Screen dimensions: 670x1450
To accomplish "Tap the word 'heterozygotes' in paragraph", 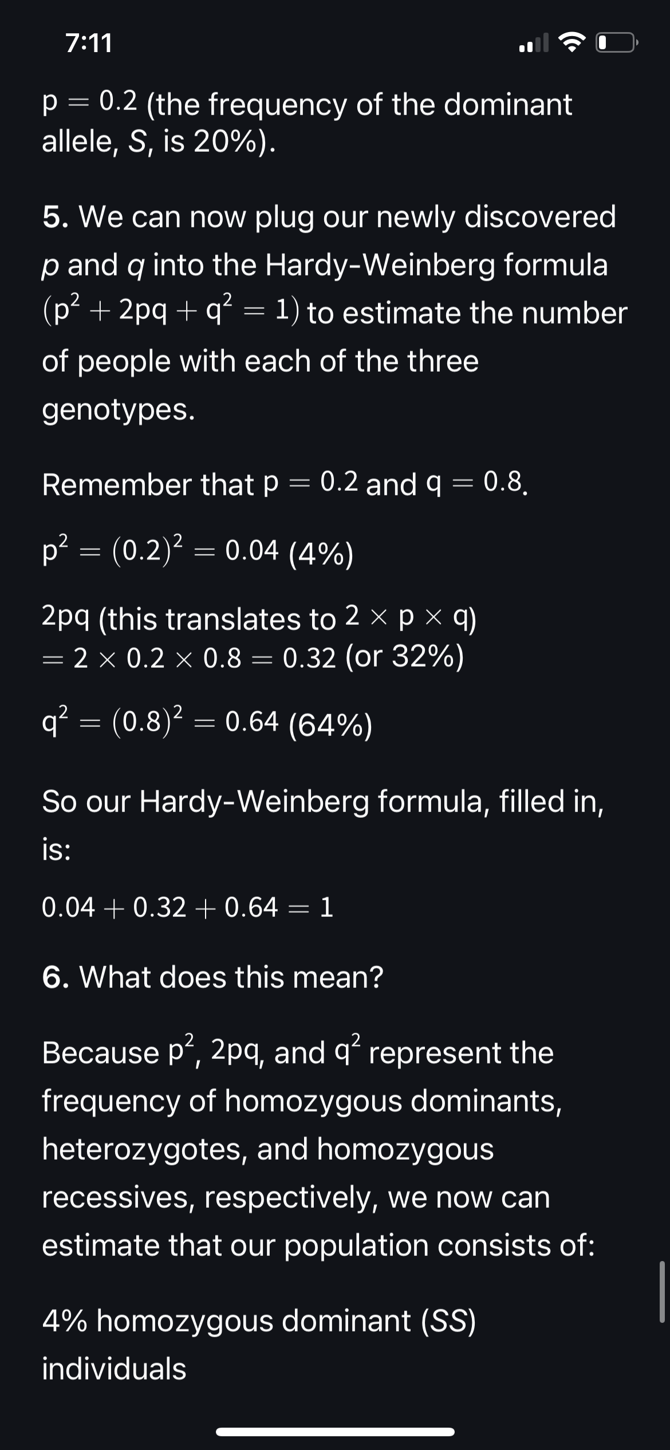I will tap(144, 1149).
